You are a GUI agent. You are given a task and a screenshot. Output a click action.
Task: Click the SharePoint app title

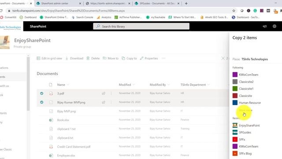point(38,26)
